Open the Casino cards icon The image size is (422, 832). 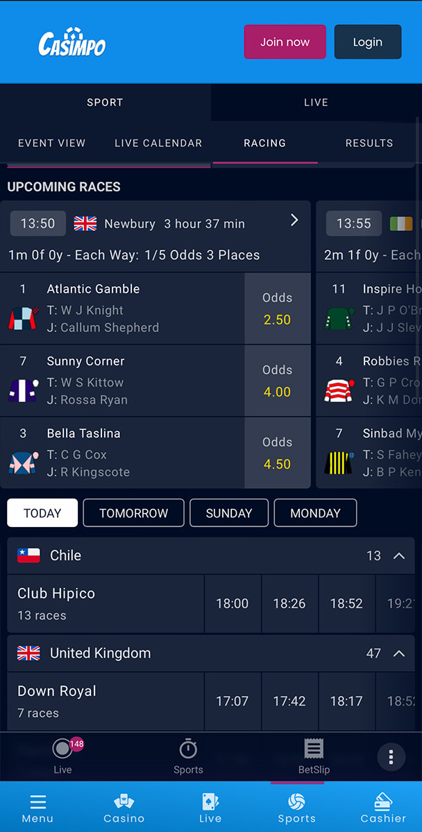(124, 801)
